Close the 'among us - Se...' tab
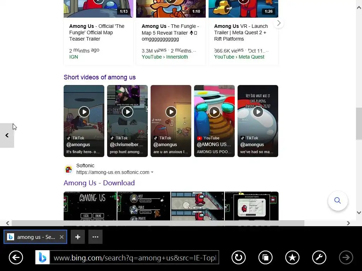The image size is (362, 271). (x=62, y=237)
